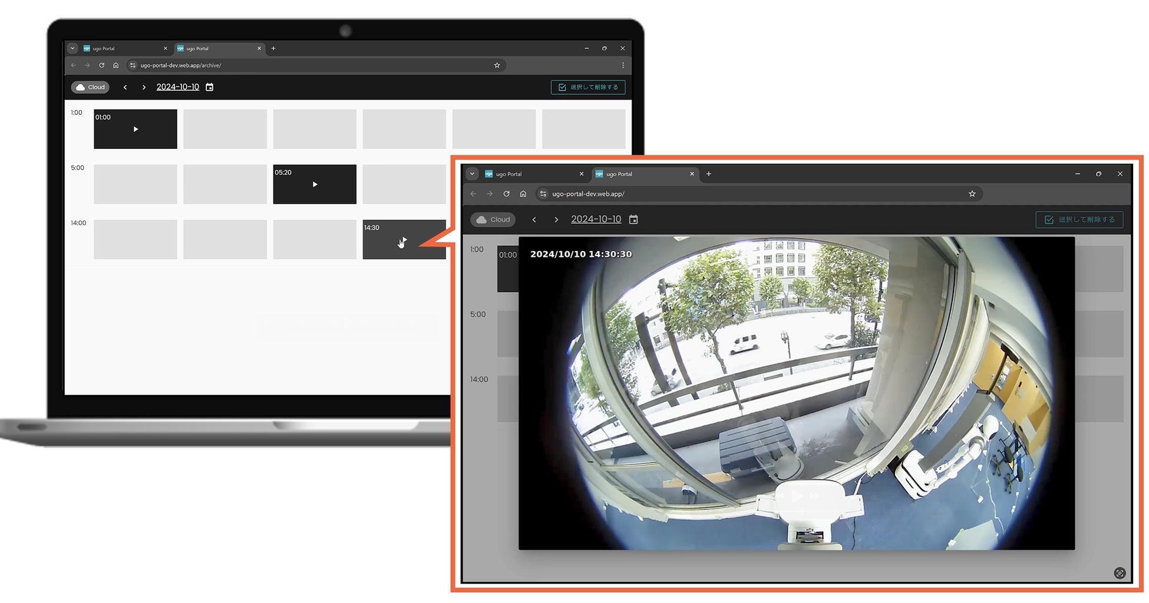This screenshot has width=1149, height=603.
Task: Open a new tab in the enlarged window
Action: [709, 174]
